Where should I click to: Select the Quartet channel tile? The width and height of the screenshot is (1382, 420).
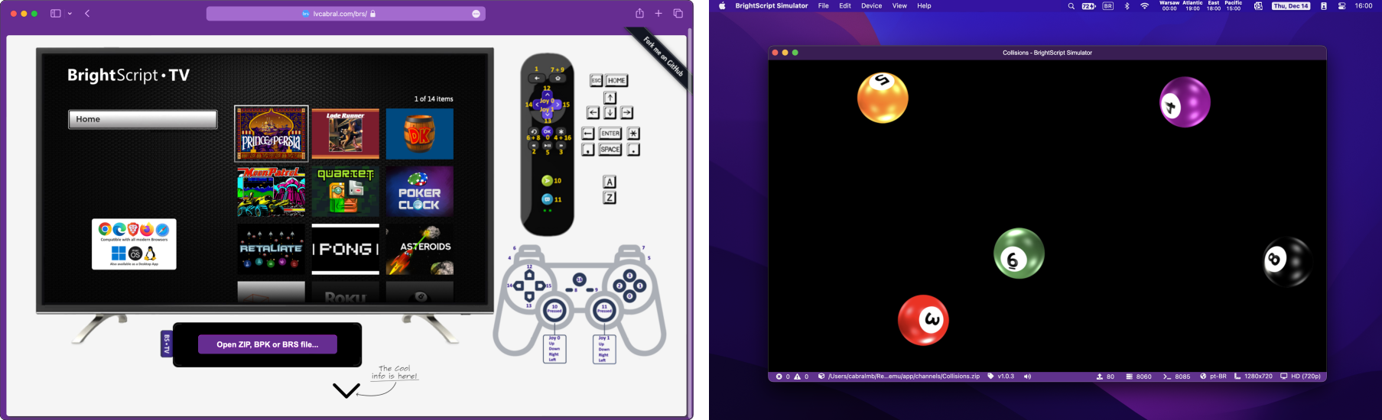click(345, 192)
